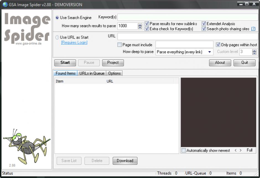Open the help question mark link
Image resolution: width=260 pixels, height=178 pixels.
(253, 29)
